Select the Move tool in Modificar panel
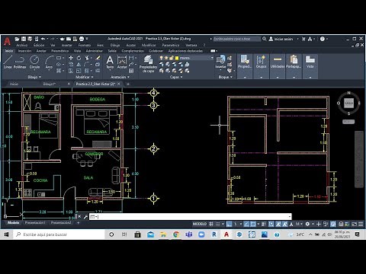 [71, 58]
